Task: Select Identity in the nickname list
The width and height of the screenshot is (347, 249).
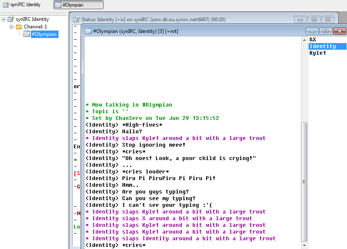Action: click(322, 46)
